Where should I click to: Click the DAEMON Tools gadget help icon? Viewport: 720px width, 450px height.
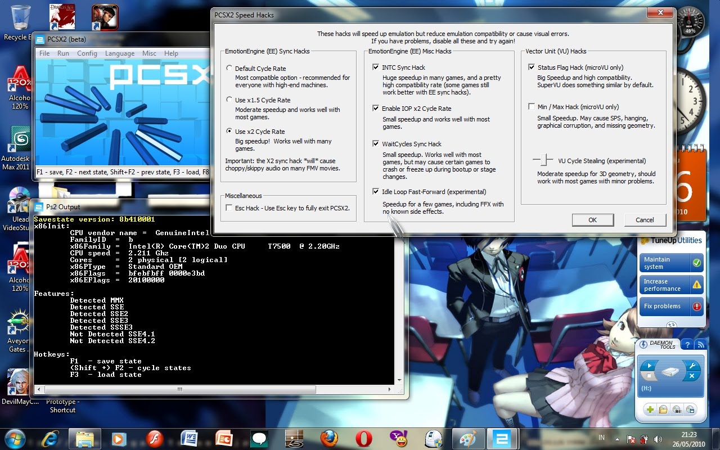pyautogui.click(x=687, y=344)
